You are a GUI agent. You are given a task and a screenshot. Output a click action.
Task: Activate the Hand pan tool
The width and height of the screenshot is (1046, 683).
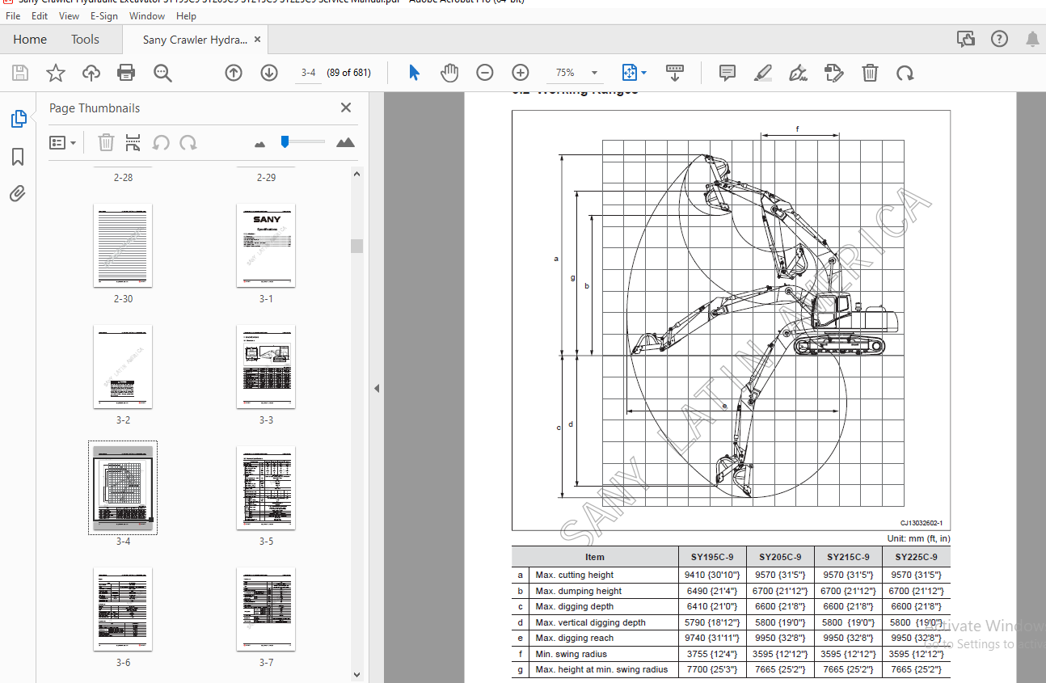click(449, 73)
